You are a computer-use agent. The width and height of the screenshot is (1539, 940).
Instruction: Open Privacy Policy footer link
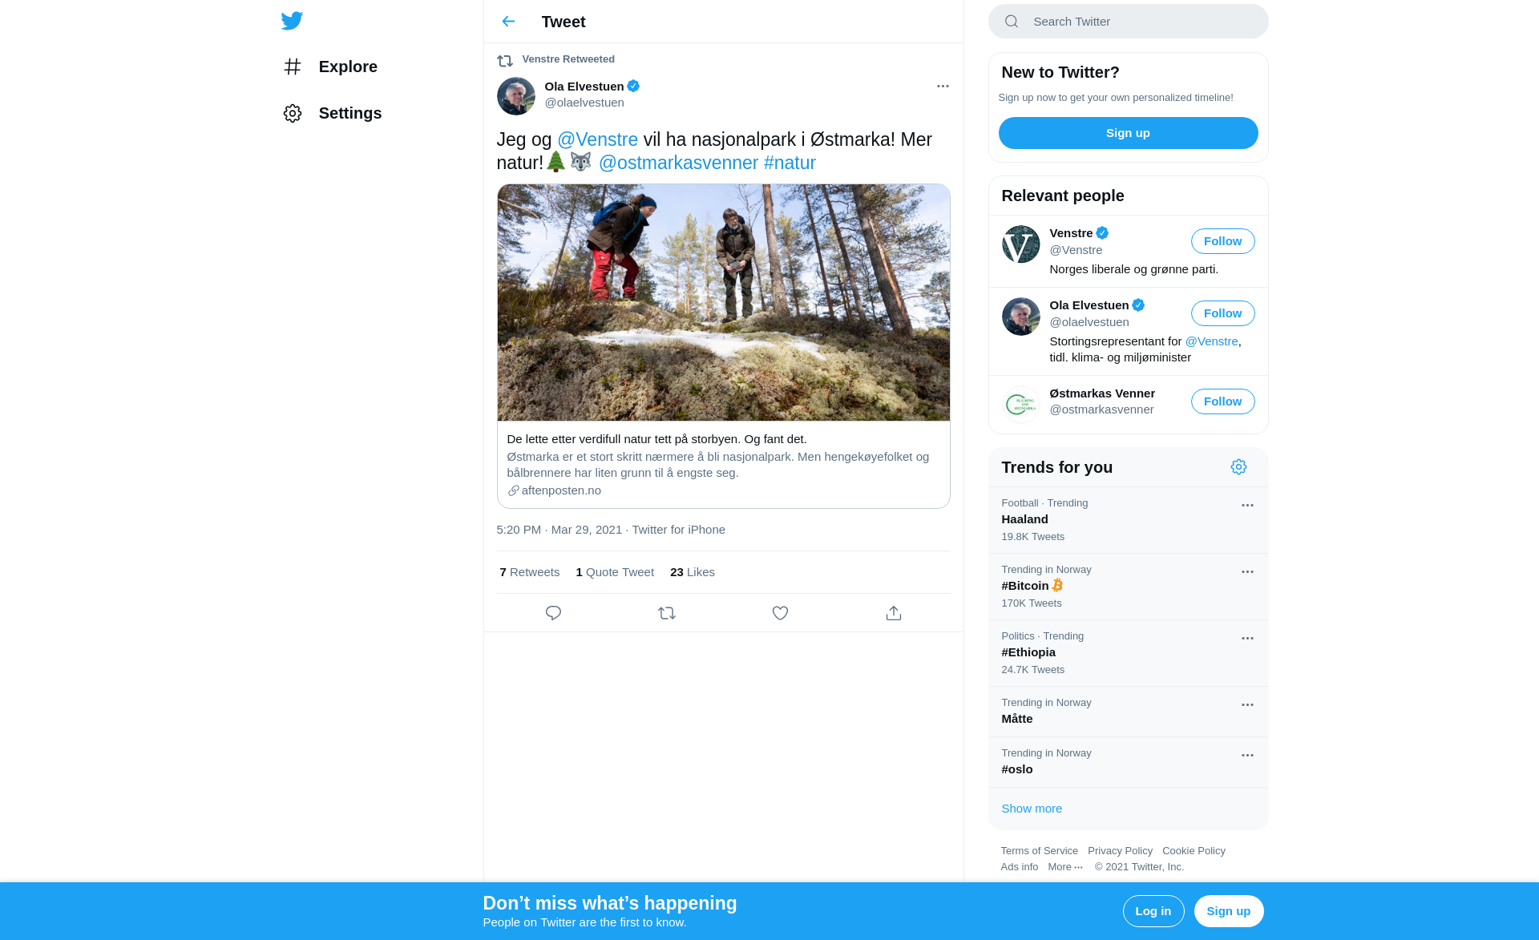pos(1120,851)
